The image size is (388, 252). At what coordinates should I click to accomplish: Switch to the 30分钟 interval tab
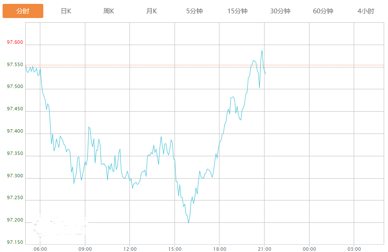[x=280, y=11]
